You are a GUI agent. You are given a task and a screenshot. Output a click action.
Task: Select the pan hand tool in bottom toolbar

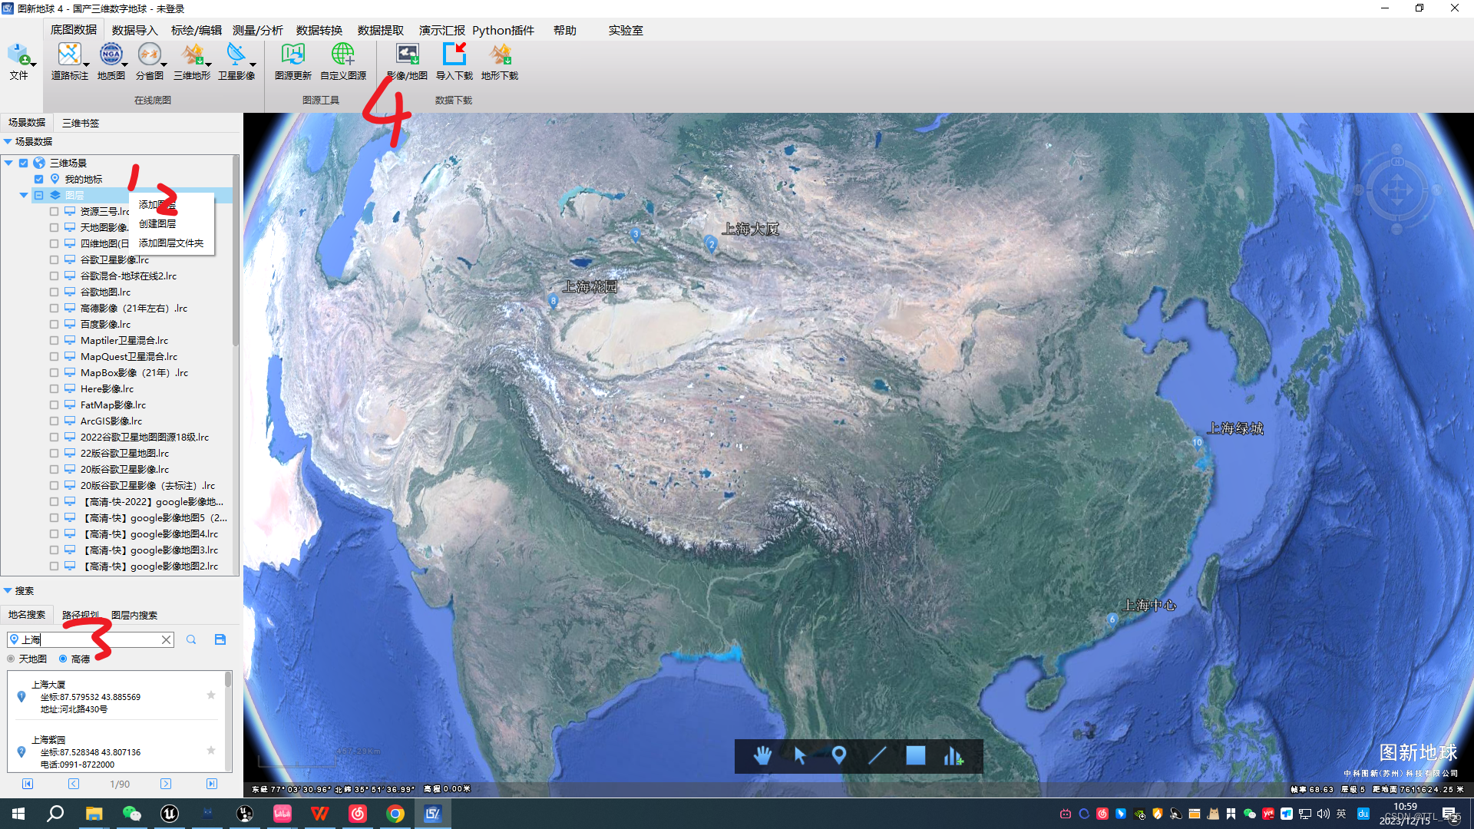click(x=762, y=756)
